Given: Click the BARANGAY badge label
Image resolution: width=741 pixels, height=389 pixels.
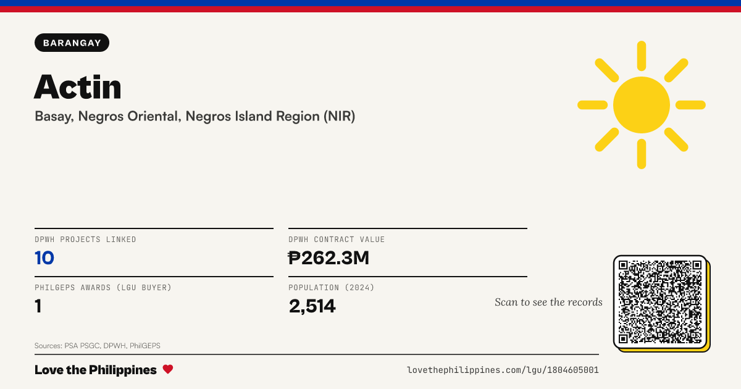Looking at the screenshot, I should 72,43.
